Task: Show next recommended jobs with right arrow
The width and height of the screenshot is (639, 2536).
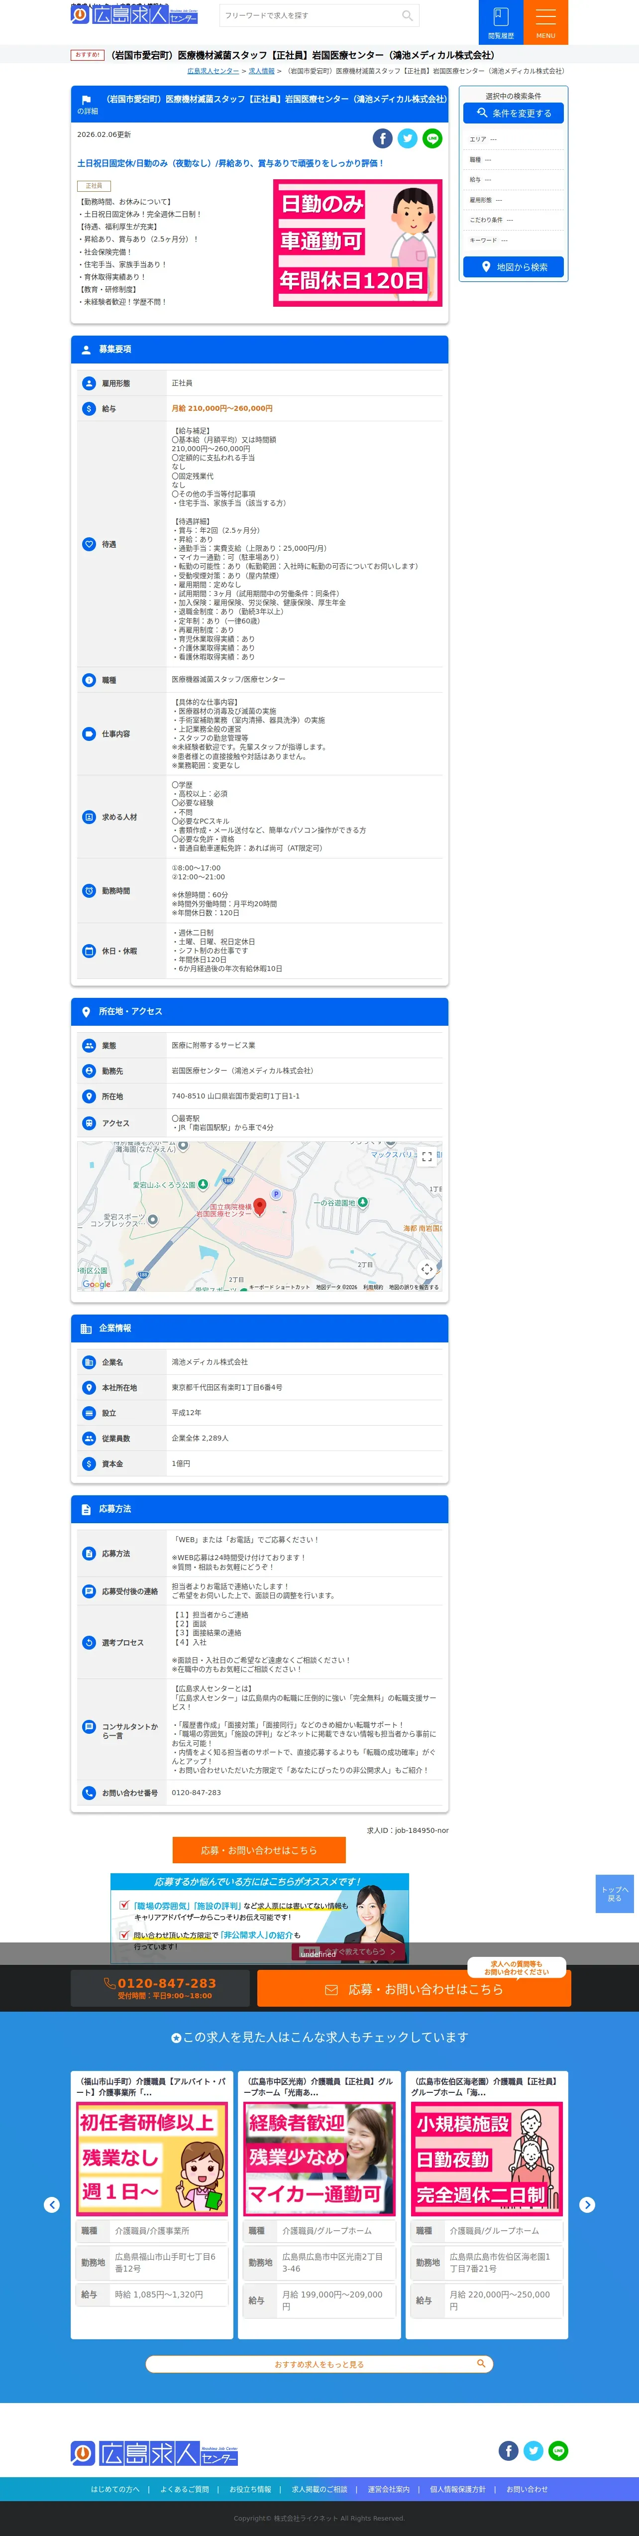Action: pyautogui.click(x=587, y=2204)
